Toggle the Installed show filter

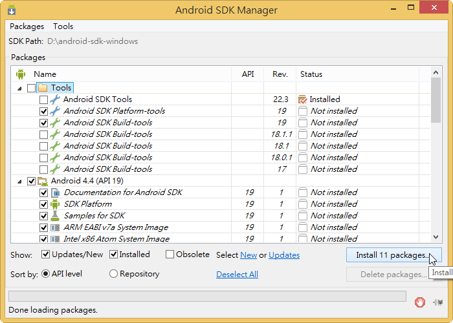click(x=113, y=255)
